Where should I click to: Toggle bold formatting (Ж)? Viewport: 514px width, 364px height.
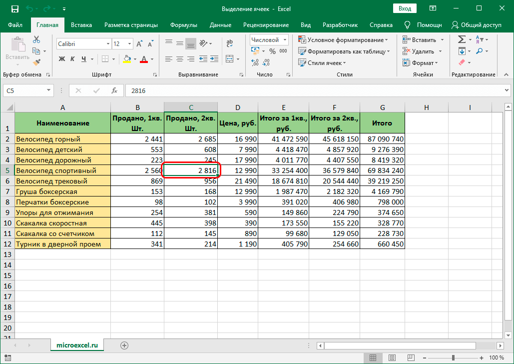tap(62, 59)
